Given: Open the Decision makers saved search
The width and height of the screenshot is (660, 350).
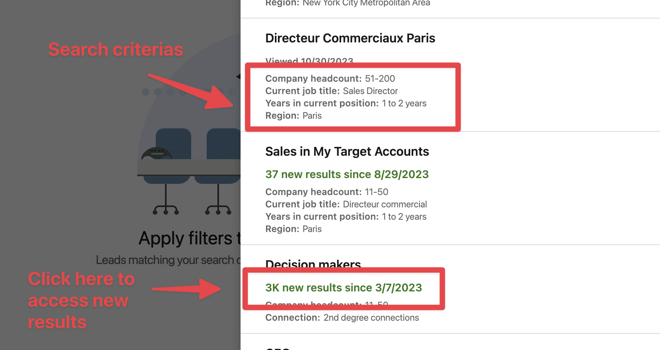Looking at the screenshot, I should tap(313, 264).
